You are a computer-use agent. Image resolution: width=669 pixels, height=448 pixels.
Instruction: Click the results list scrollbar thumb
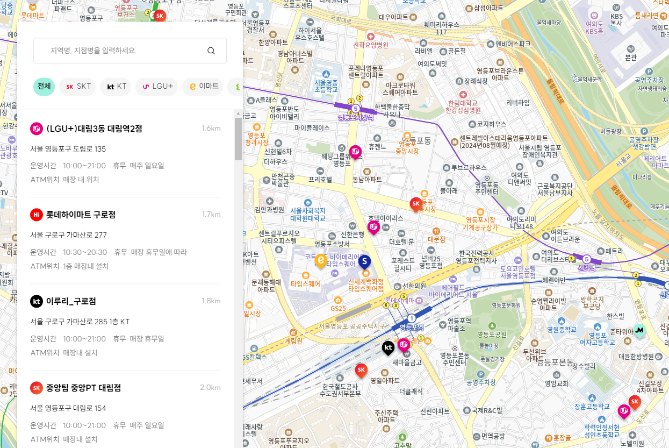pos(239,139)
